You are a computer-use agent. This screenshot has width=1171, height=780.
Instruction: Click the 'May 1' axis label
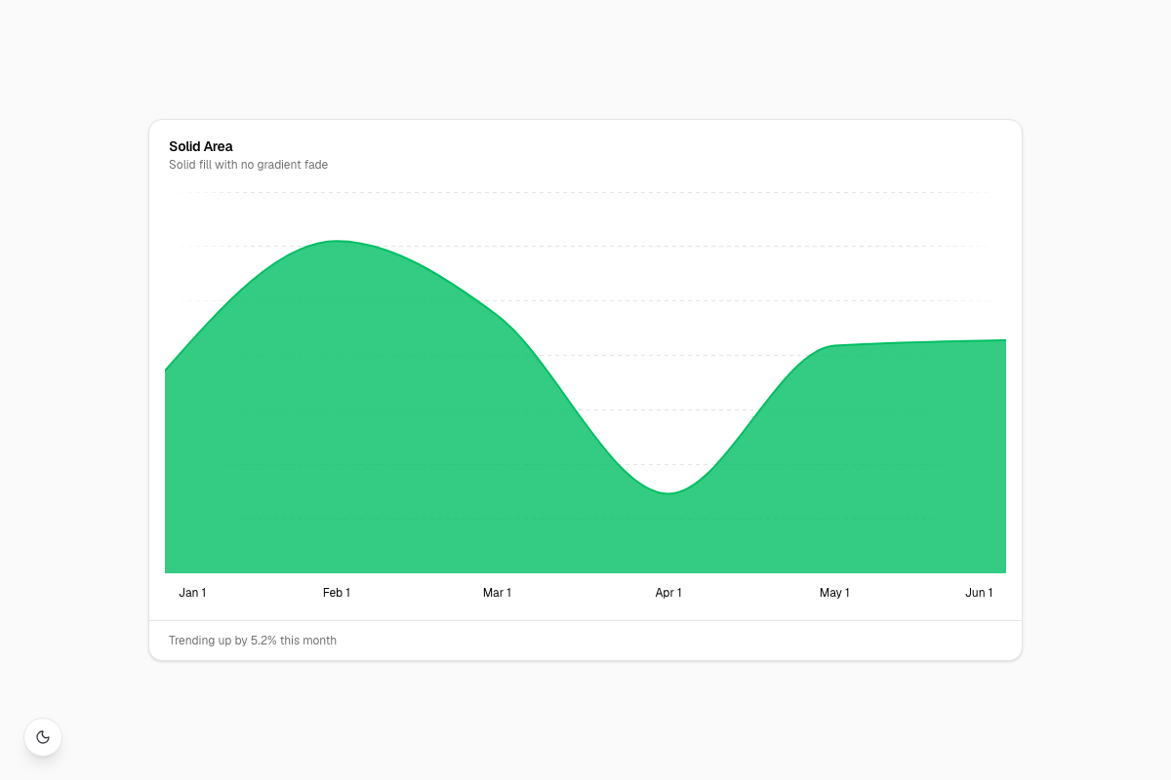tap(834, 593)
